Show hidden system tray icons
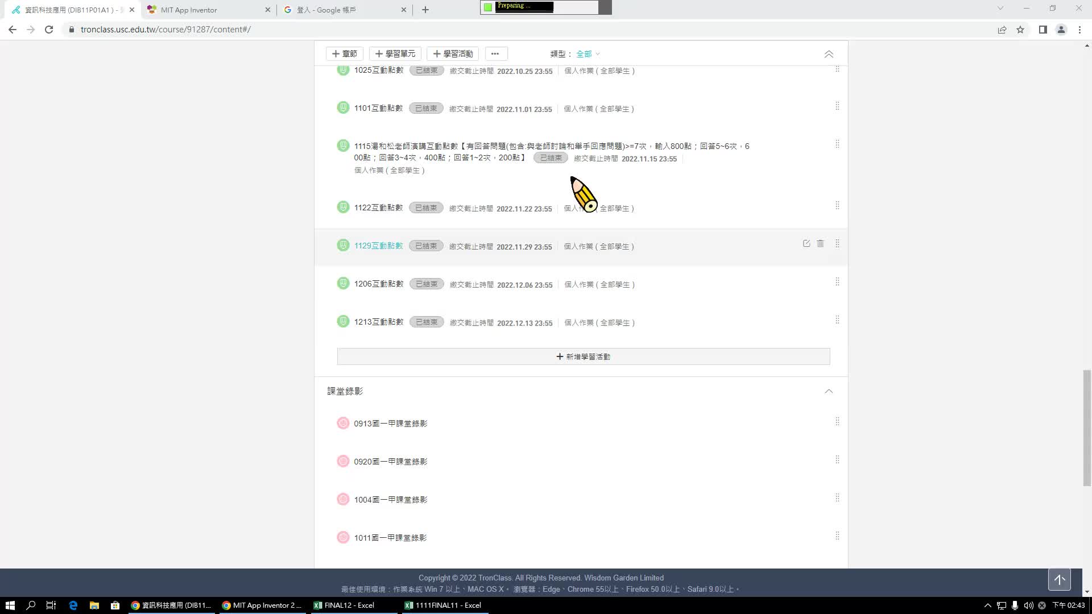Viewport: 1092px width, 614px height. click(987, 605)
